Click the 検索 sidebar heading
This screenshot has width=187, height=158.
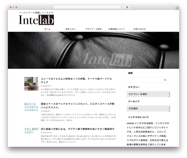tap(131, 73)
